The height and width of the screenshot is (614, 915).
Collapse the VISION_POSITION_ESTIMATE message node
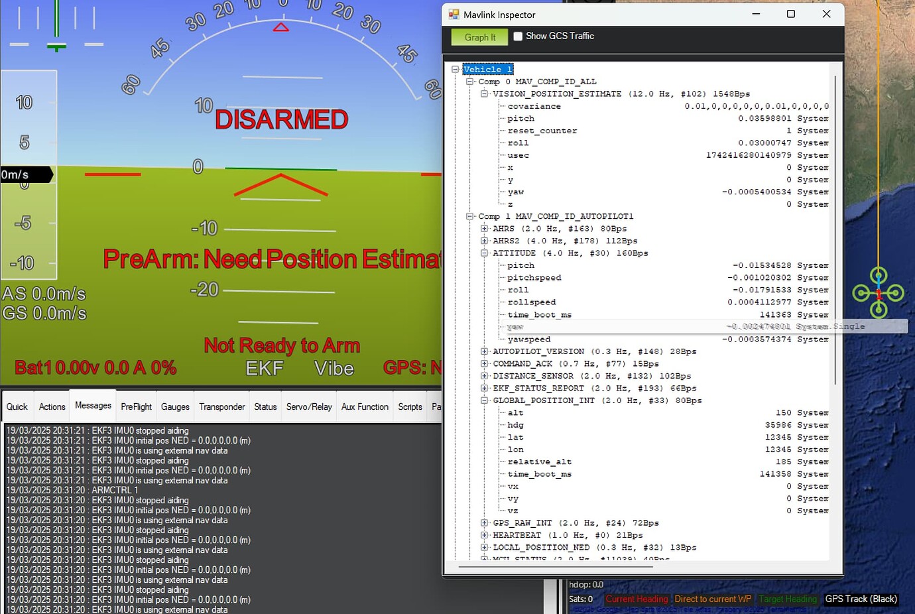(483, 93)
